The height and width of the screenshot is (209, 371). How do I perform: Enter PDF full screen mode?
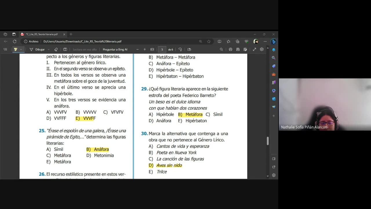(x=254, y=49)
